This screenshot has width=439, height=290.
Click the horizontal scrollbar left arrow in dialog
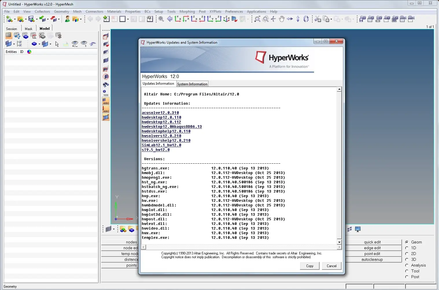(x=143, y=247)
